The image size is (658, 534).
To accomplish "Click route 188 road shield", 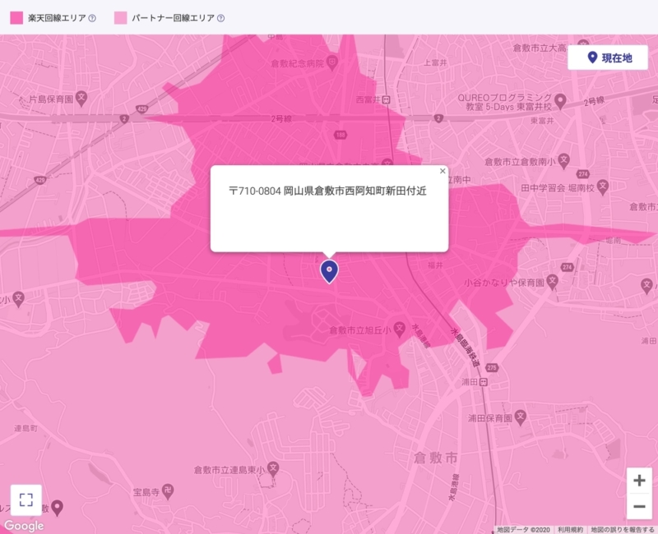I will point(341,135).
